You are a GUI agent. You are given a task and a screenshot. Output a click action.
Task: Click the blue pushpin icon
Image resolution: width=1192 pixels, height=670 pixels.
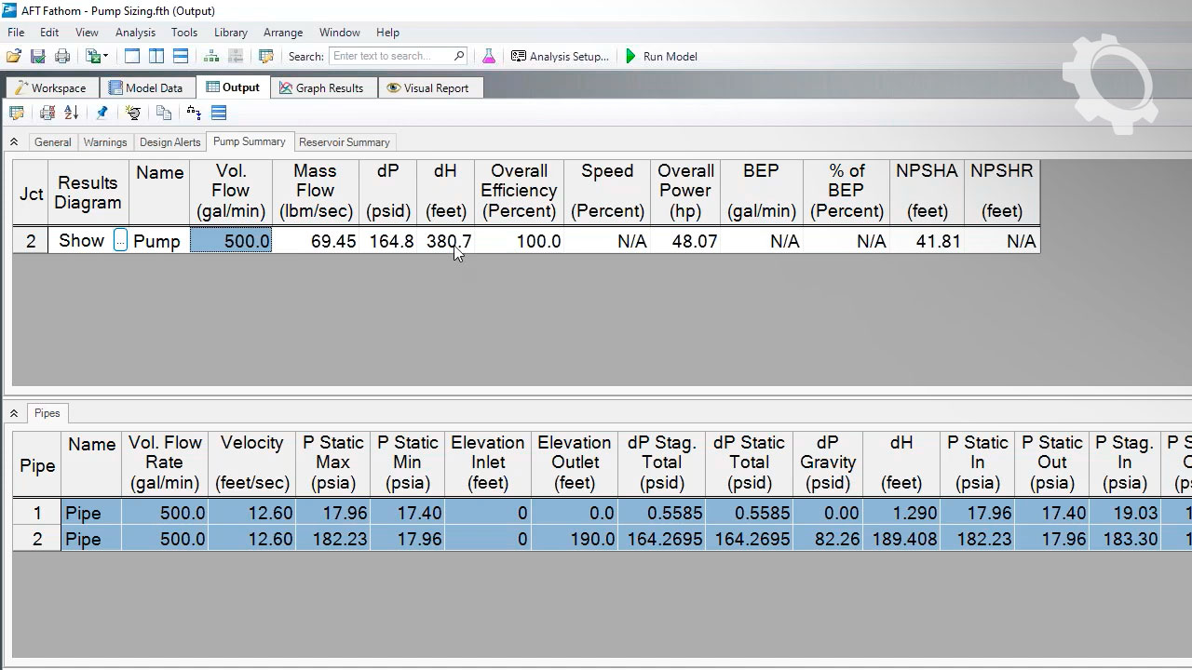tap(102, 114)
